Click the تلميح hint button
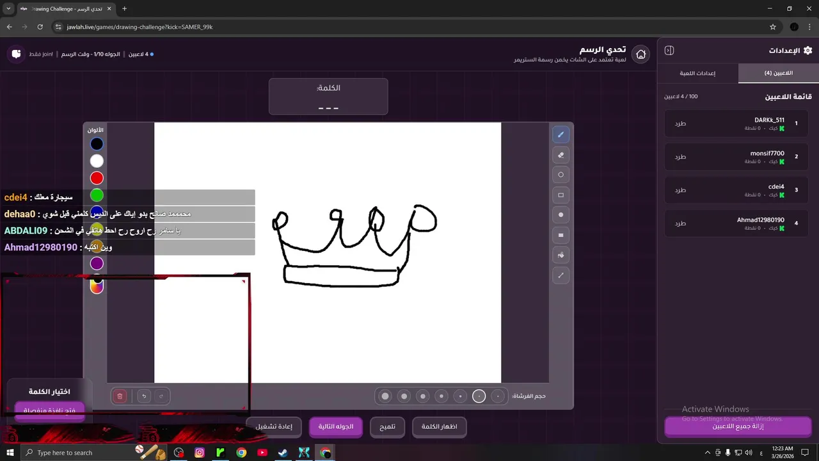The height and width of the screenshot is (461, 819). tap(387, 427)
